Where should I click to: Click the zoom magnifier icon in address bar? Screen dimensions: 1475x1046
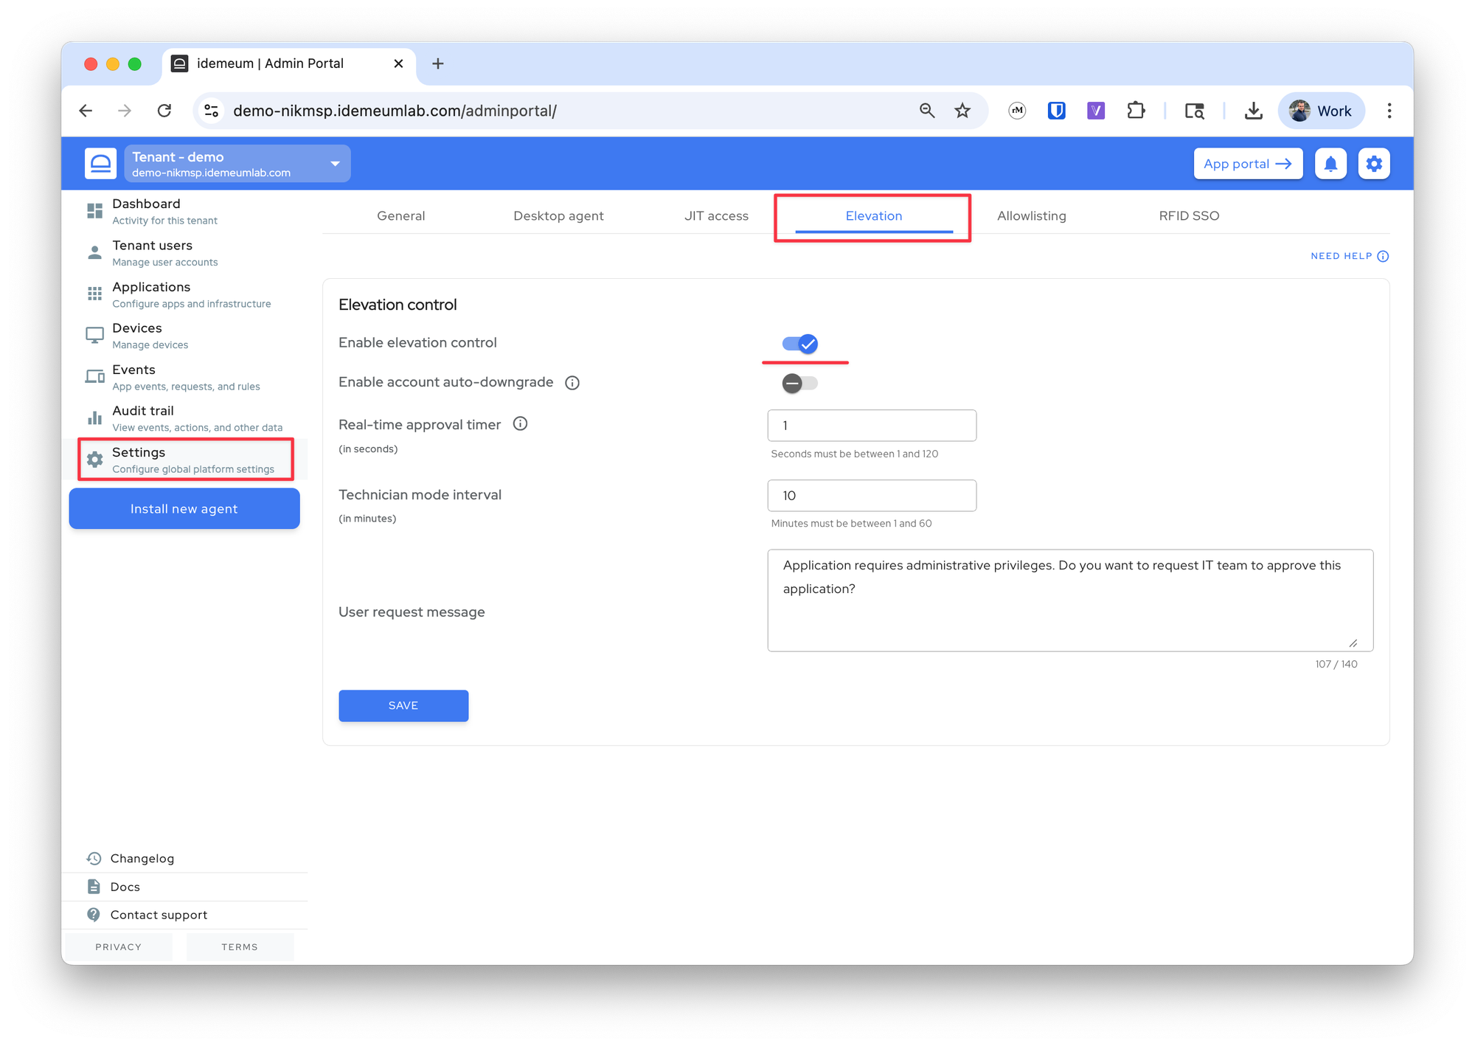point(927,111)
